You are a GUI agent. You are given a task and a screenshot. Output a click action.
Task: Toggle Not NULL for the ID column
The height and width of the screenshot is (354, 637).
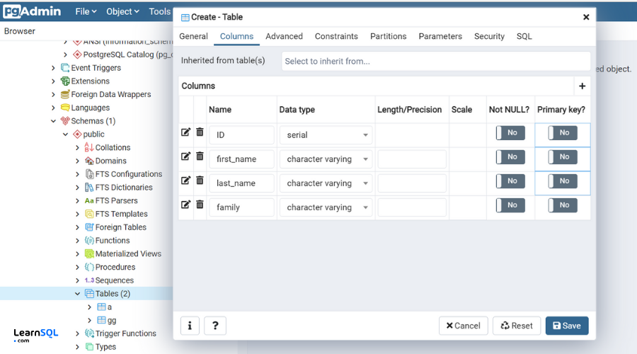(x=510, y=133)
